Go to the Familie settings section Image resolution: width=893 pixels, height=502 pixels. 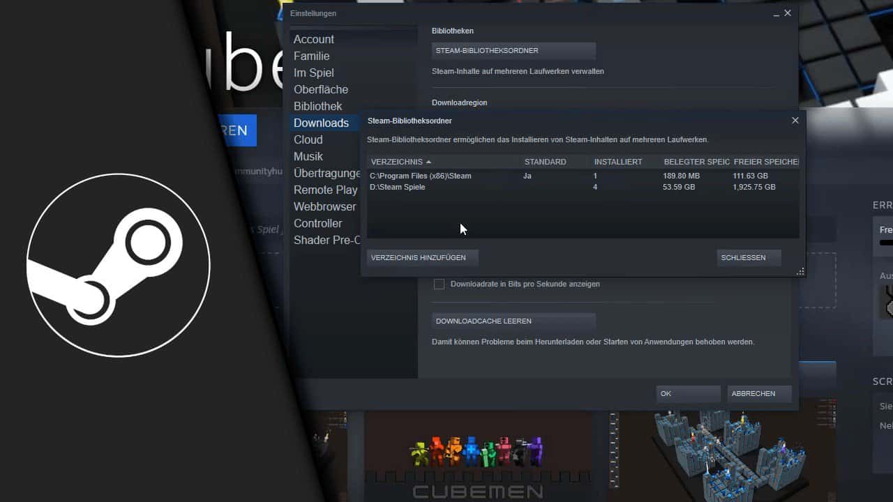(312, 56)
